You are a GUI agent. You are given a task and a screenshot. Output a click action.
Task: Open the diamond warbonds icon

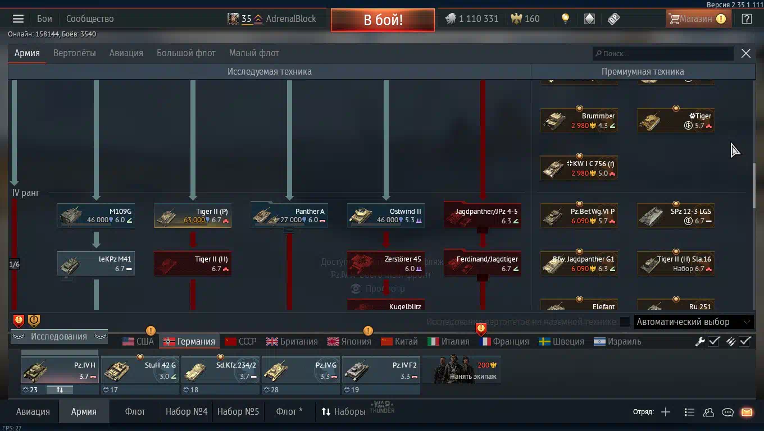click(589, 19)
